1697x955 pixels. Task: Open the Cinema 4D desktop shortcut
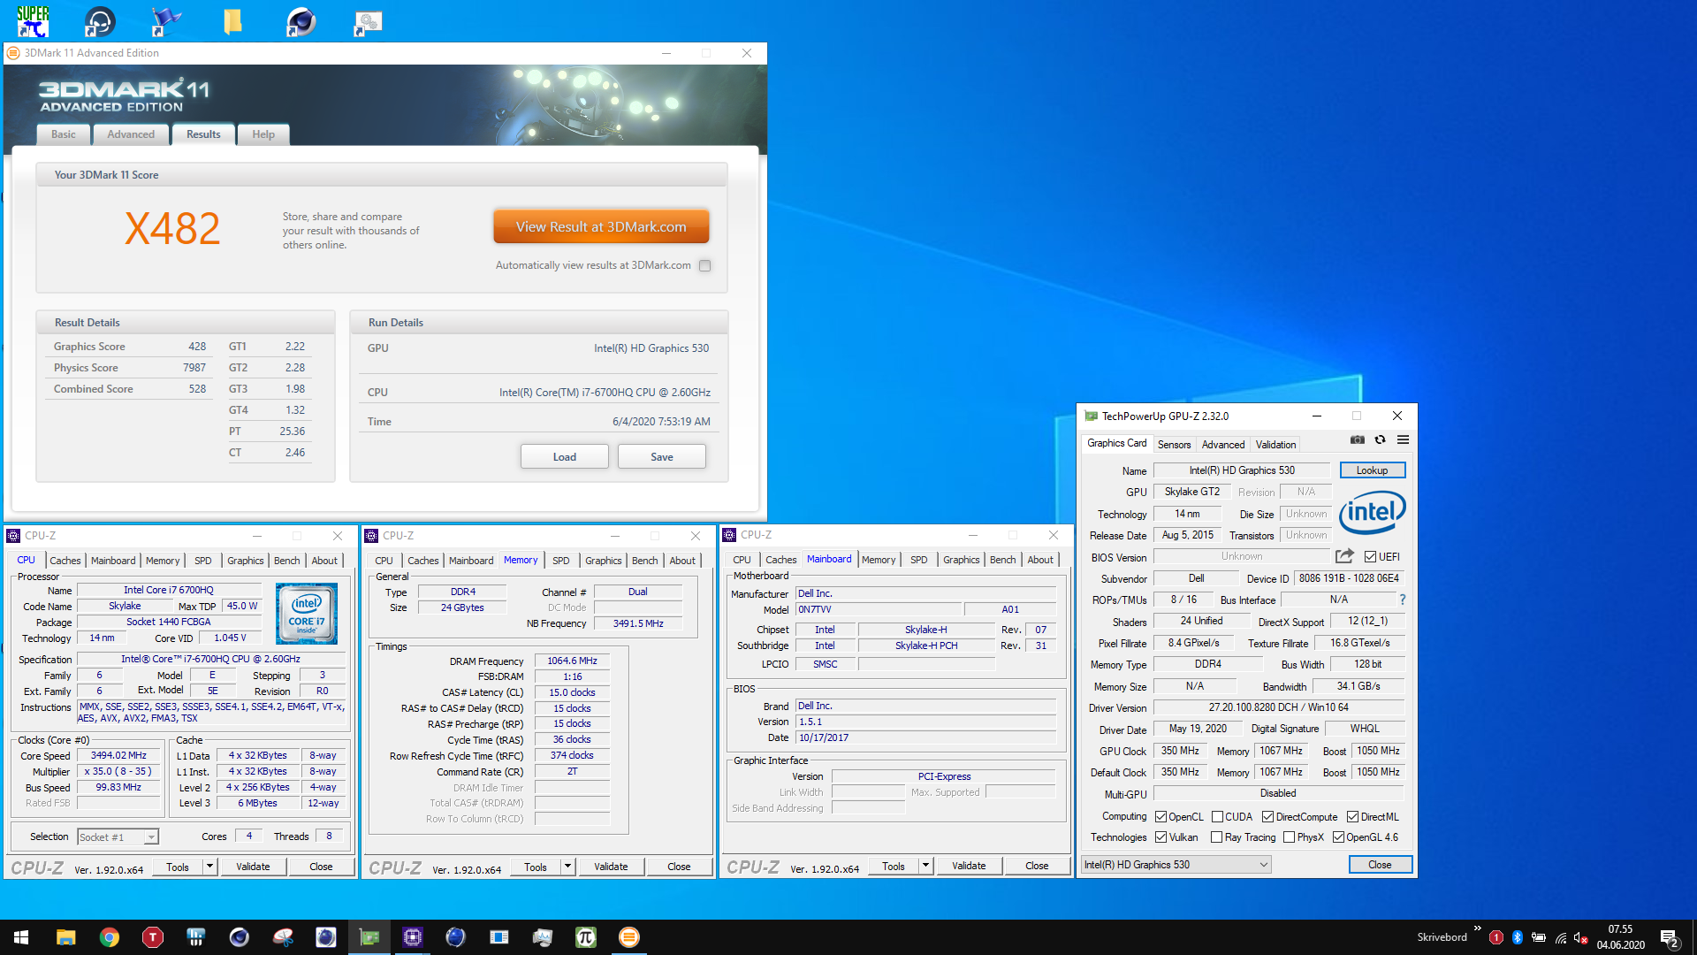(x=301, y=21)
